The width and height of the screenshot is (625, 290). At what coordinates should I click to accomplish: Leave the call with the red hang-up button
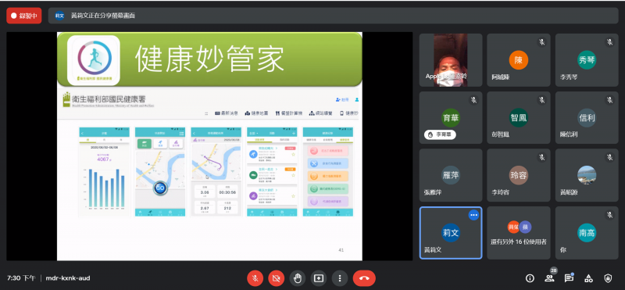pos(364,278)
